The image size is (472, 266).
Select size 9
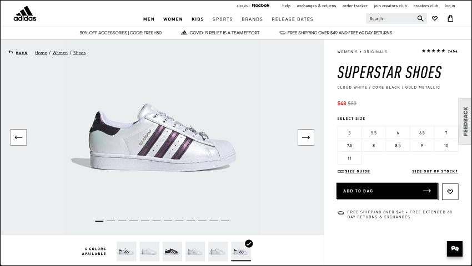point(421,146)
